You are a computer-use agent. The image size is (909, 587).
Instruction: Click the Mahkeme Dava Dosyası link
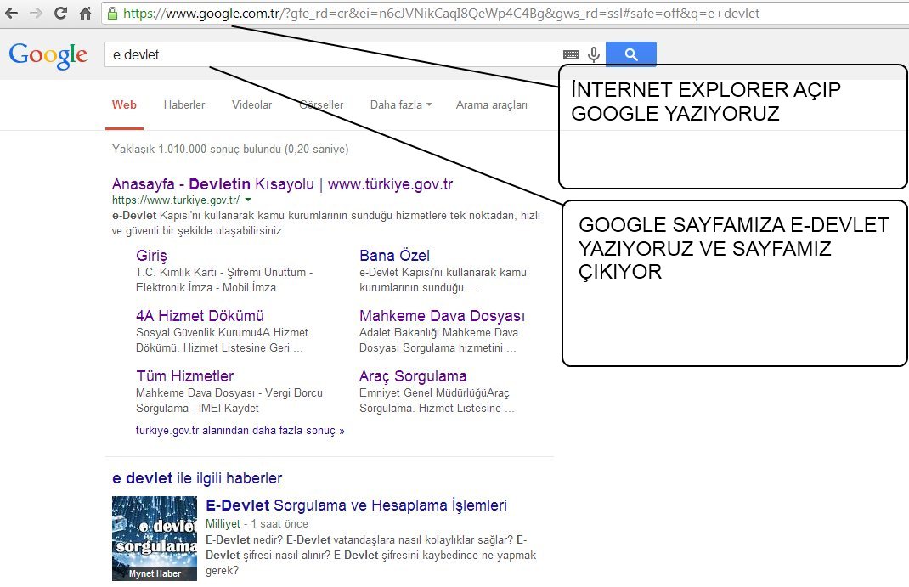(442, 316)
